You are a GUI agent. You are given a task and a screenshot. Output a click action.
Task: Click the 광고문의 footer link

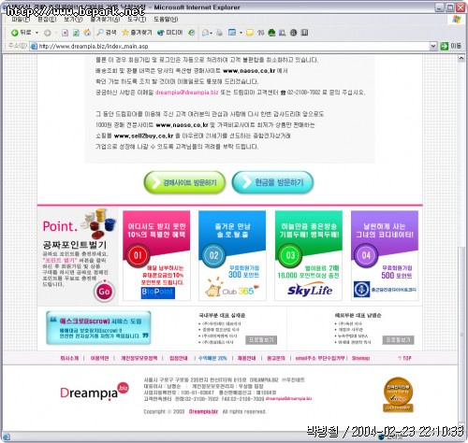[x=276, y=358]
